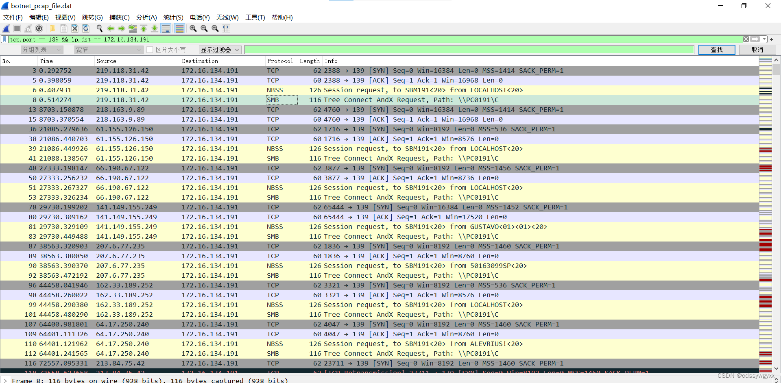Select packet 81 NBSS from GUSTAVO
Screen dimensions: 781x383
(380, 227)
